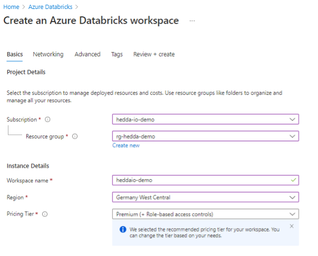
Task: Open the Pricing Tier dropdown
Action: pos(292,214)
